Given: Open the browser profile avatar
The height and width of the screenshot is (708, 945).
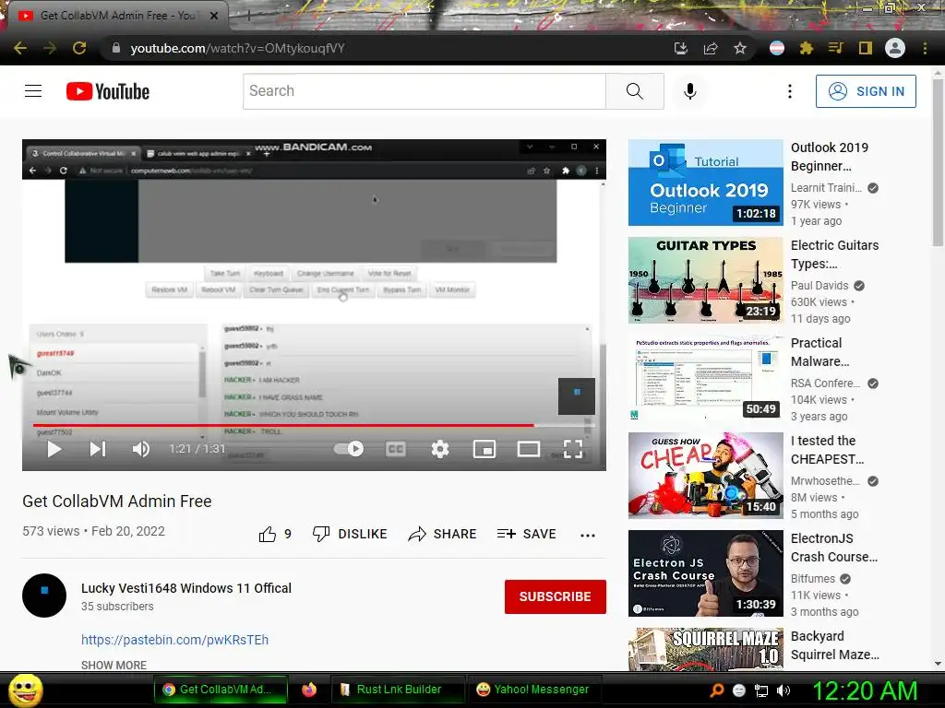Looking at the screenshot, I should coord(895,48).
